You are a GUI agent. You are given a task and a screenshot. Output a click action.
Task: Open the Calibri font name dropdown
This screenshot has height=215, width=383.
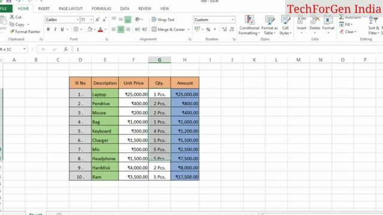(x=78, y=20)
